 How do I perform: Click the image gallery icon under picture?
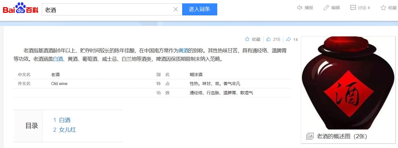tap(310, 136)
